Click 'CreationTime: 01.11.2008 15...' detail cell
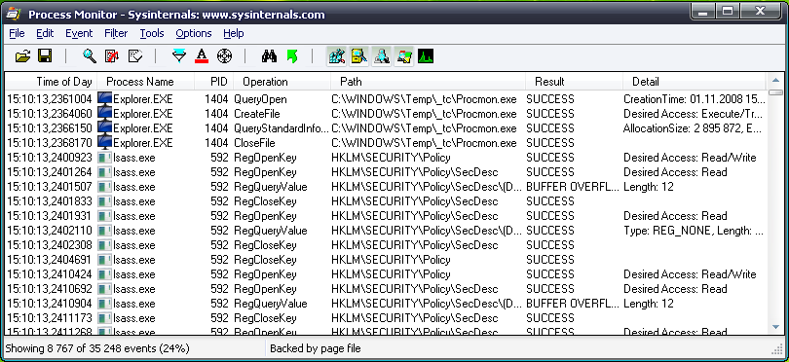 tap(695, 99)
